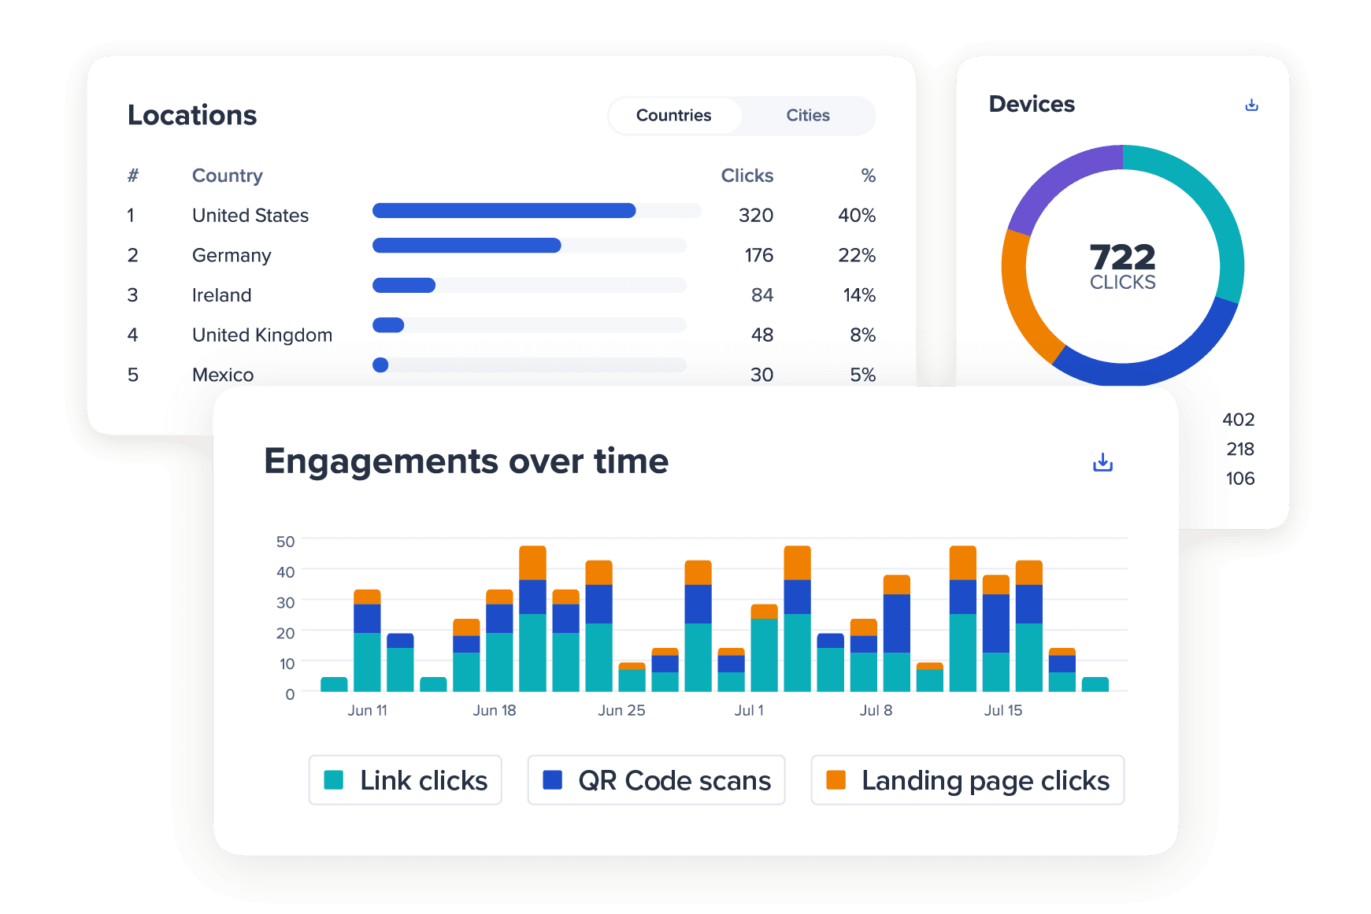Viewport: 1371px width, 914px height.
Task: Click the Devices panel heading
Action: 1032,104
